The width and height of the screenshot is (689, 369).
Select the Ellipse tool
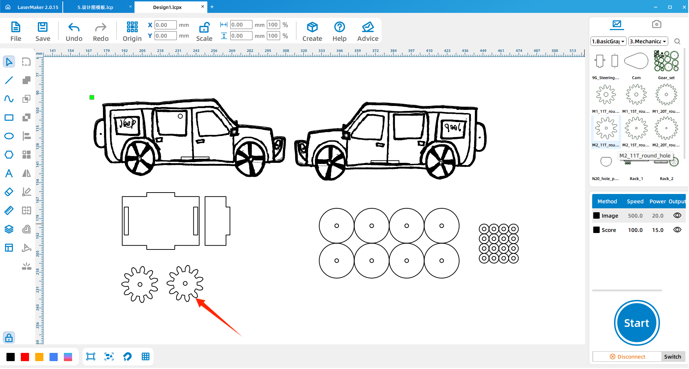point(9,136)
